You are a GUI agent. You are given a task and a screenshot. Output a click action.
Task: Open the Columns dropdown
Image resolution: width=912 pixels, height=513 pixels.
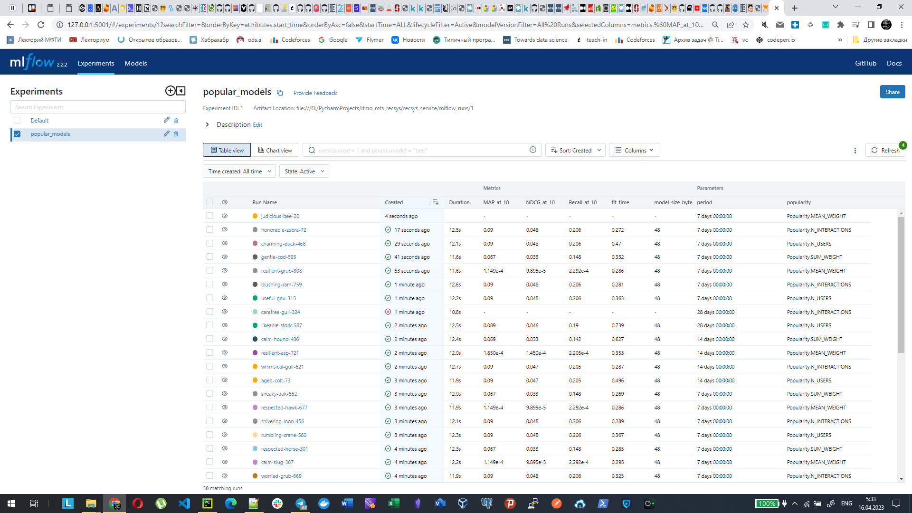634,151
